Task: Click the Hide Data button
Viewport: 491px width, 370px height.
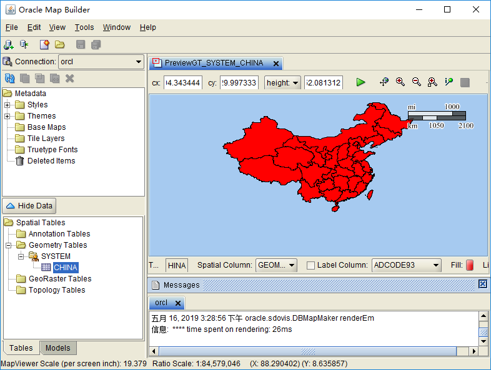Action: [x=29, y=206]
